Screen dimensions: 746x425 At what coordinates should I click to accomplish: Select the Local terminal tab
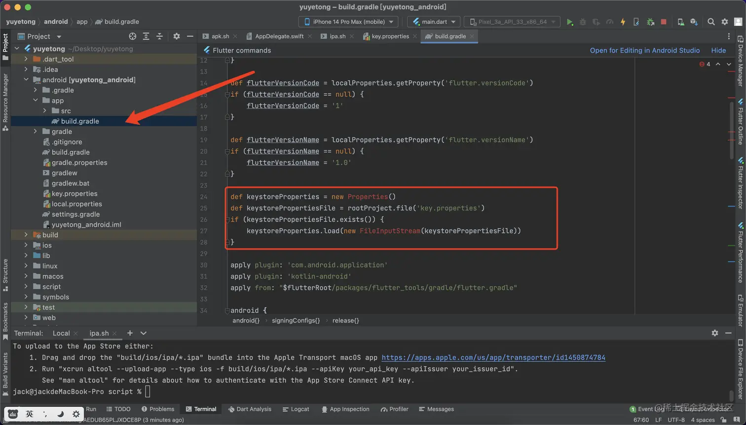click(61, 333)
